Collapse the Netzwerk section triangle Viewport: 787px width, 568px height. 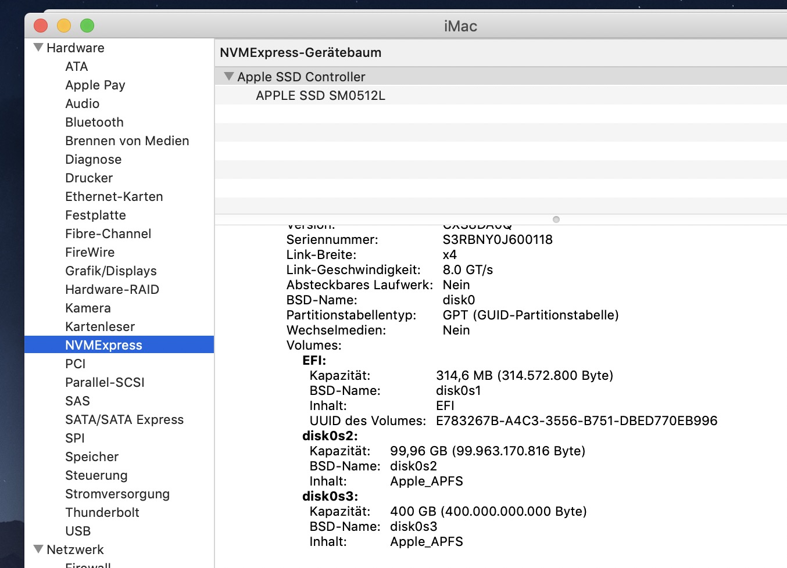pos(38,549)
